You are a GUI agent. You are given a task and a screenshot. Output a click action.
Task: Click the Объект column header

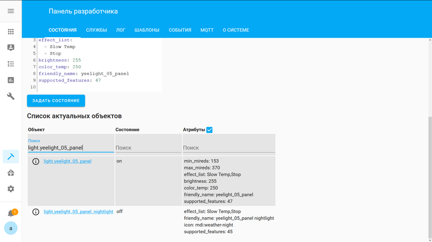[x=36, y=130]
